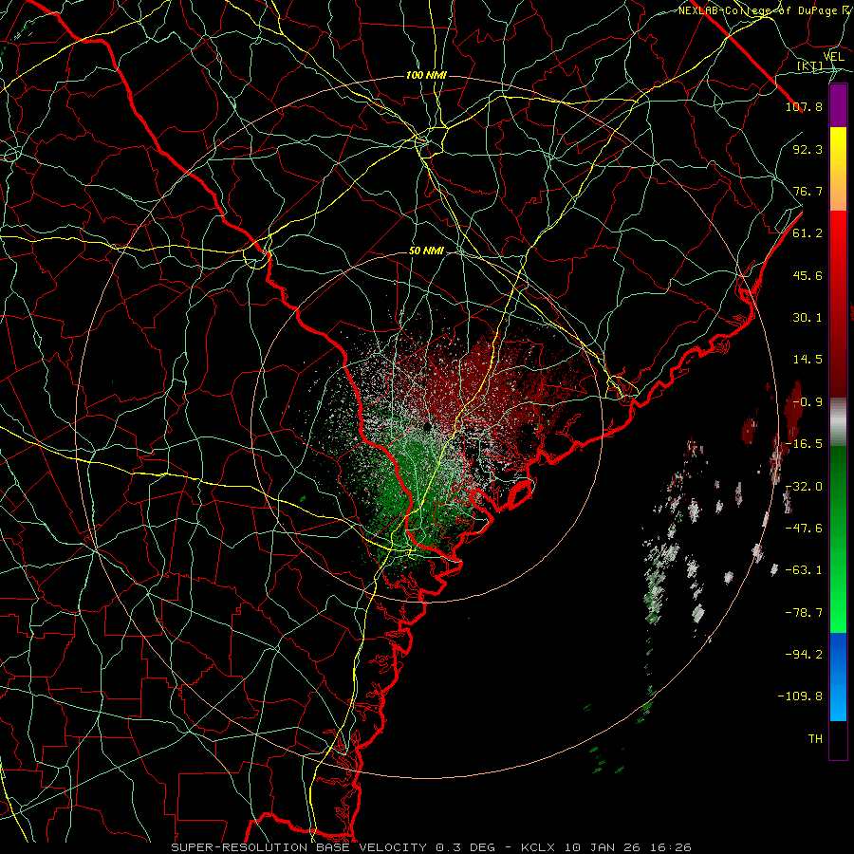854x854 pixels.
Task: Click the [KT] units label
Action: click(x=810, y=66)
